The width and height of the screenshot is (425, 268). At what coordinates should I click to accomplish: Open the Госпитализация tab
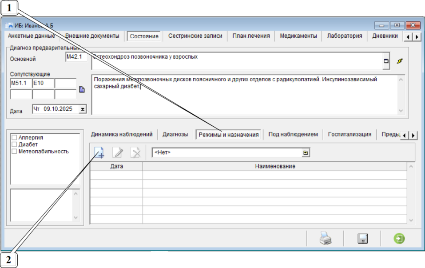click(350, 134)
